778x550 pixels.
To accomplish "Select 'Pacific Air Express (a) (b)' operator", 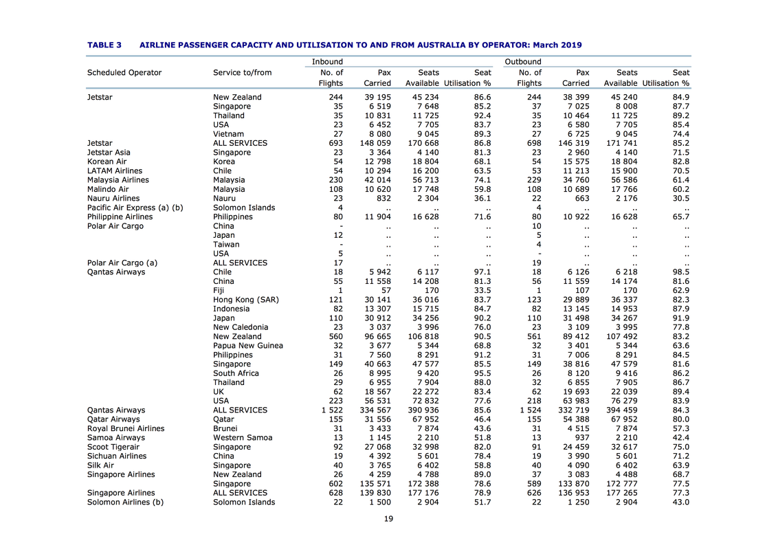I will pyautogui.click(x=135, y=208).
